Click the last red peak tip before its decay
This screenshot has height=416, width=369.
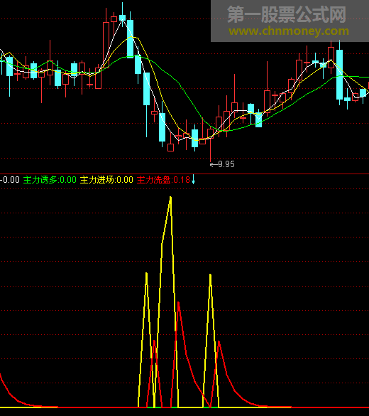coord(219,342)
